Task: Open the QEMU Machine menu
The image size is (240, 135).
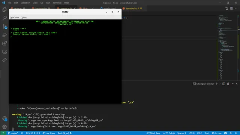Action: [15, 17]
